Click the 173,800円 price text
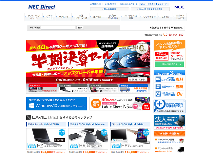Image resolution: width=213 pixels, height=154 pixels. click(x=90, y=152)
